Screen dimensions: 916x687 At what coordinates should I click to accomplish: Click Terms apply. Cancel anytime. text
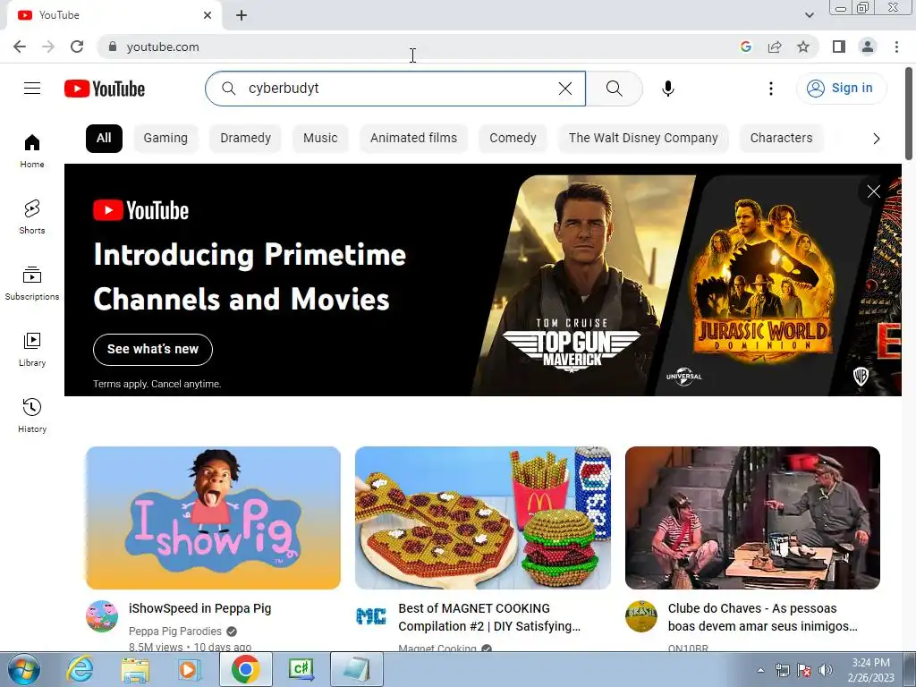(157, 384)
